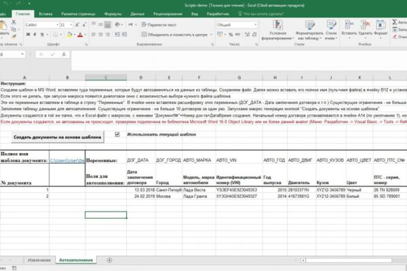The image size is (407, 271).
Task: Apply red font color
Action: tap(80, 35)
